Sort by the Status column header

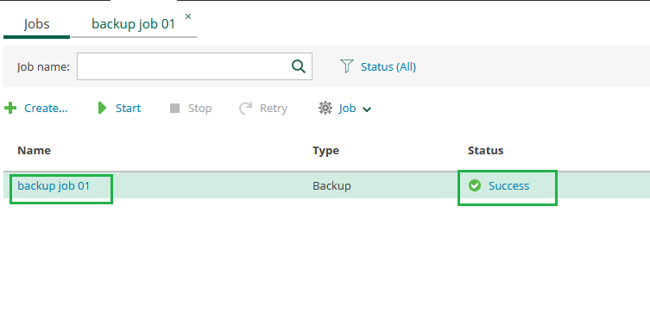(485, 150)
